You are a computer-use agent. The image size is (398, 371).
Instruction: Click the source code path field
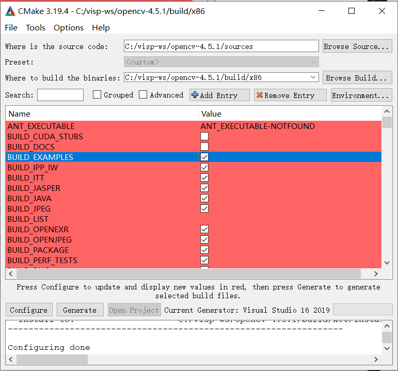coord(221,46)
